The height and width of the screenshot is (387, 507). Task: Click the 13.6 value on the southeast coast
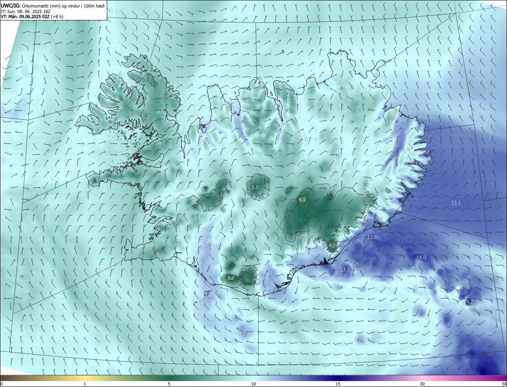pos(372,237)
